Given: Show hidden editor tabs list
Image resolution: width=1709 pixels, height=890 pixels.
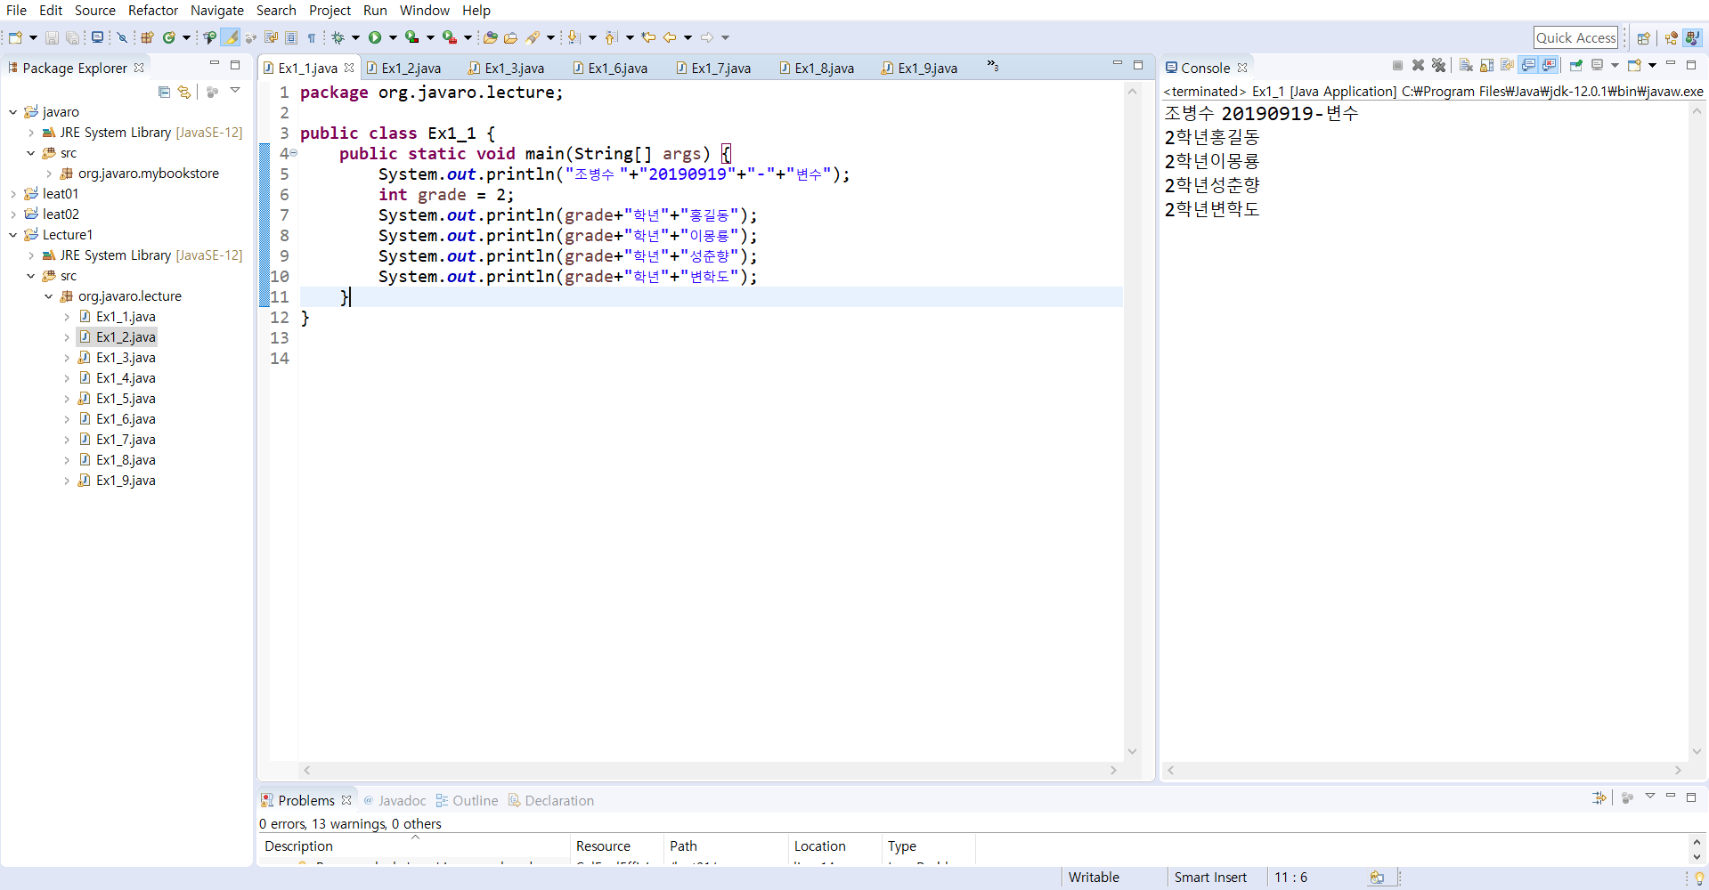Looking at the screenshot, I should 992,67.
